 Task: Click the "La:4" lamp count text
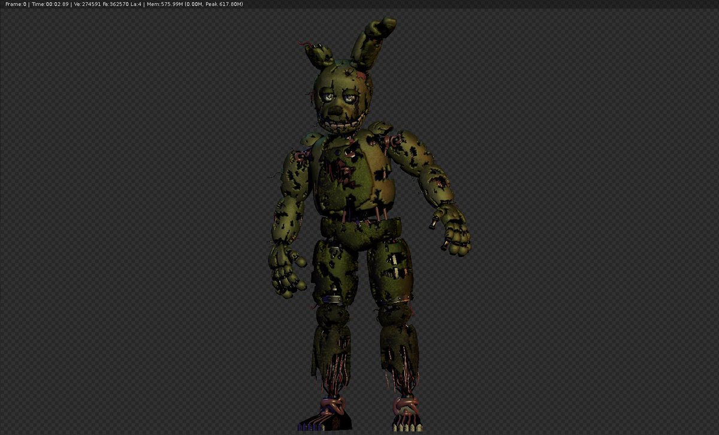(137, 4)
